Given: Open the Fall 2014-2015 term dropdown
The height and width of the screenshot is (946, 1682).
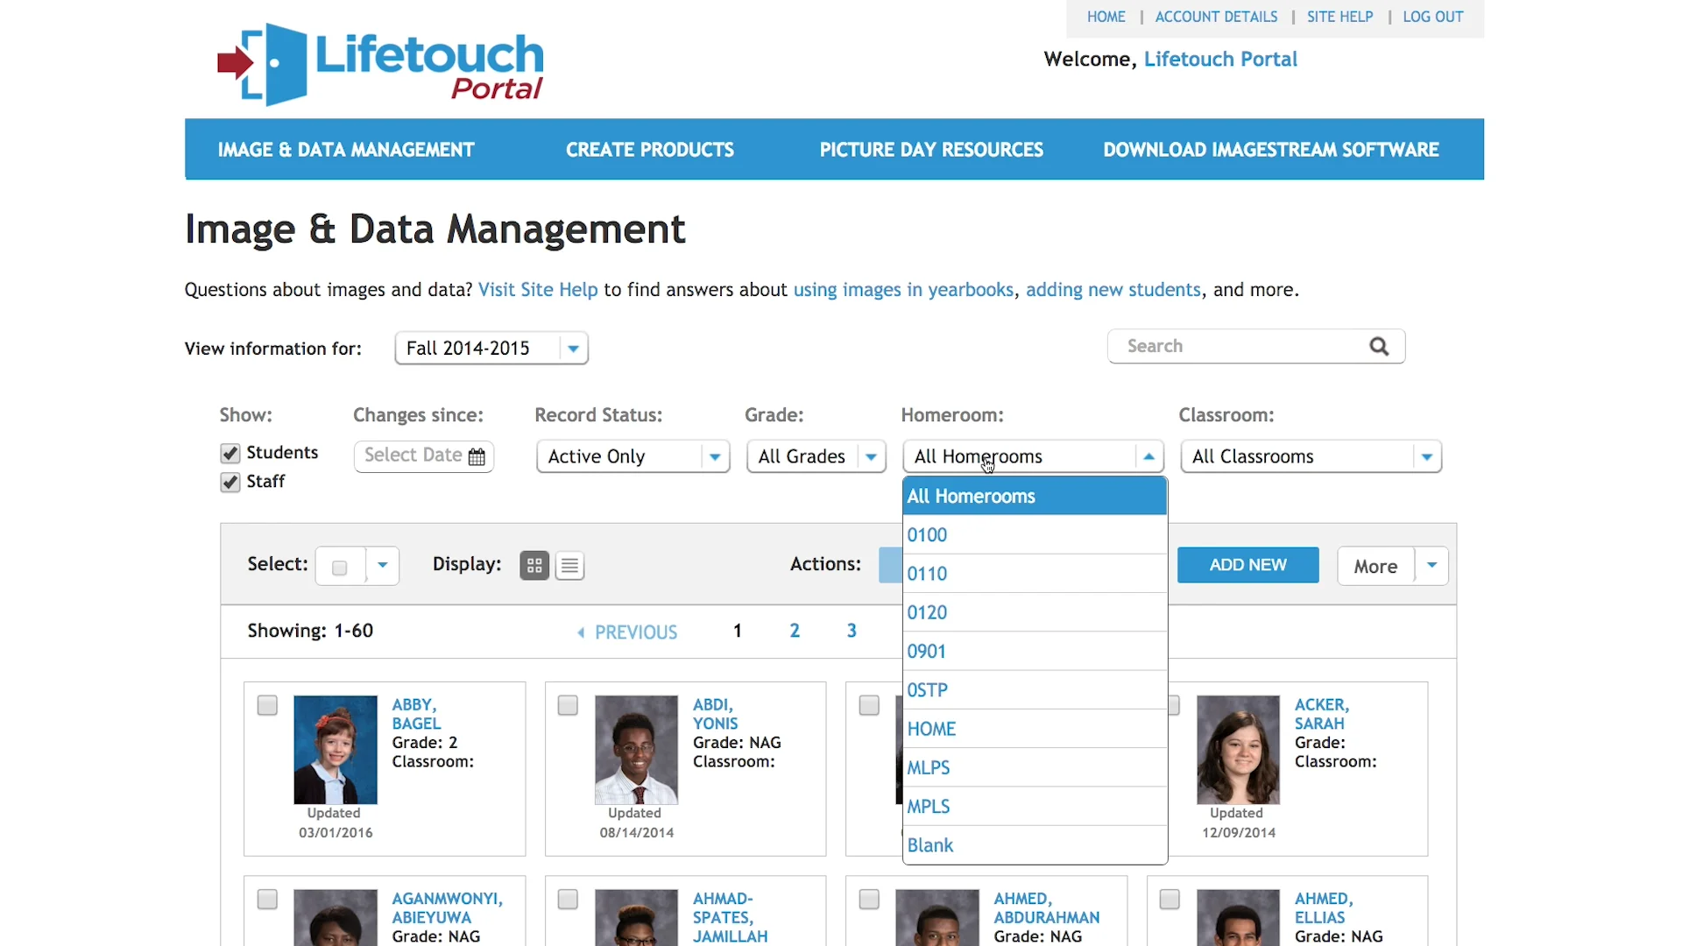Looking at the screenshot, I should click(x=491, y=349).
